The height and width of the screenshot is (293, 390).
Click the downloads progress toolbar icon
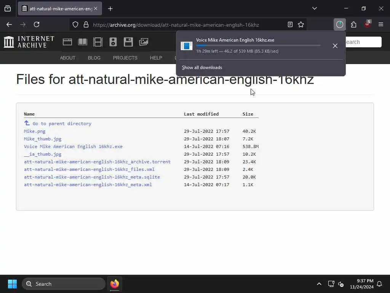339,24
